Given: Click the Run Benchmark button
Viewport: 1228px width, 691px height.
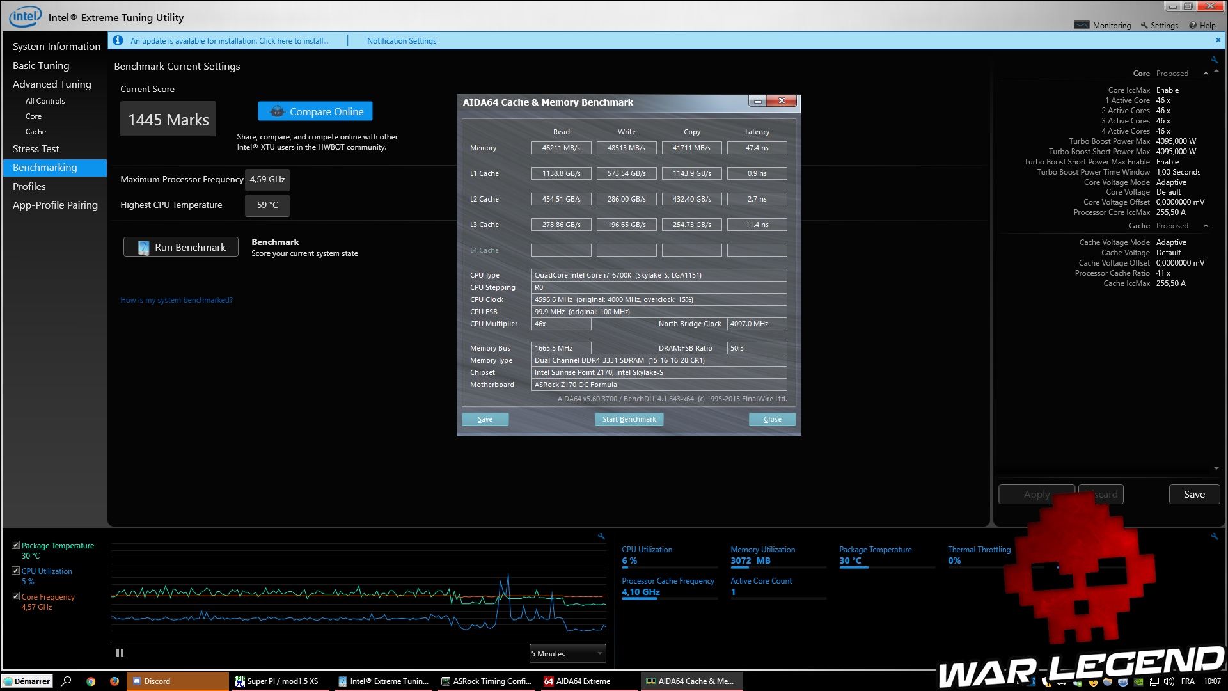Looking at the screenshot, I should click(x=181, y=247).
